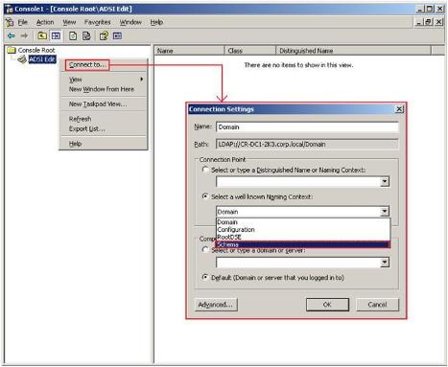Select ADSI Edit tree node
This screenshot has height=367, width=448.
click(42, 59)
